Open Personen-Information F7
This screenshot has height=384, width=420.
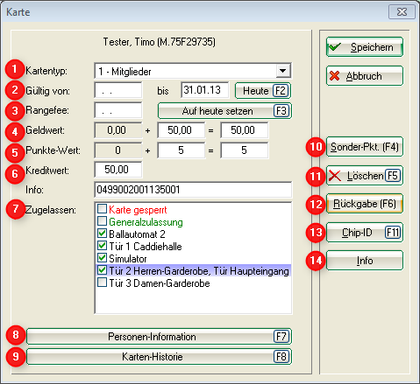pyautogui.click(x=159, y=337)
